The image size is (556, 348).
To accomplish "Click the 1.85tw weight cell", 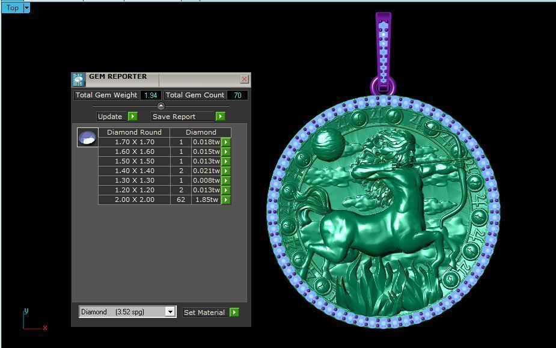I will [206, 200].
